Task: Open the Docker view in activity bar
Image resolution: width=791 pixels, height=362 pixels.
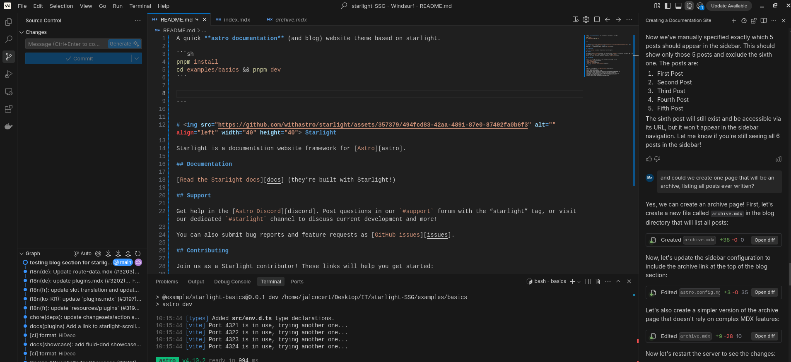Action: 8,126
